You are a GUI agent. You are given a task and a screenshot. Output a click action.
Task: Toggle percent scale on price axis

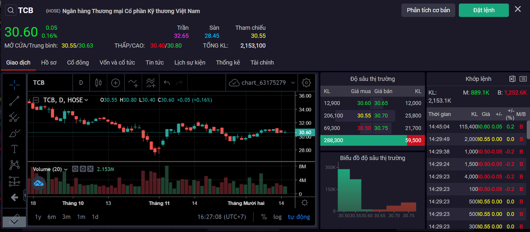[x=264, y=217]
